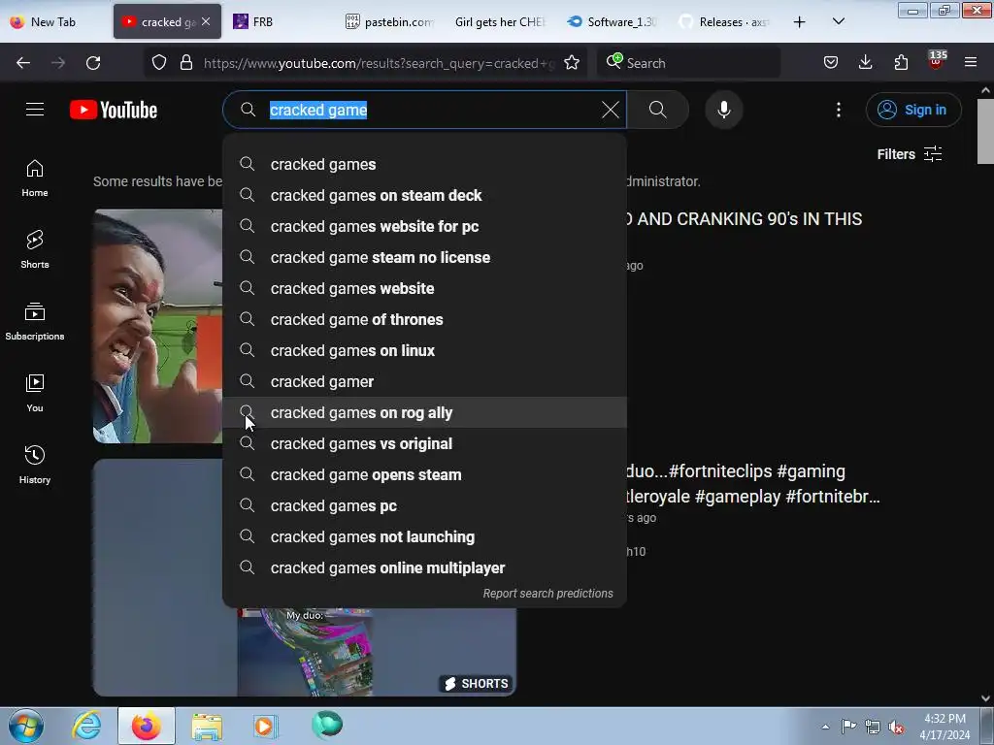Choose suggestion 'cracked games'
This screenshot has height=745, width=994.
[x=425, y=164]
